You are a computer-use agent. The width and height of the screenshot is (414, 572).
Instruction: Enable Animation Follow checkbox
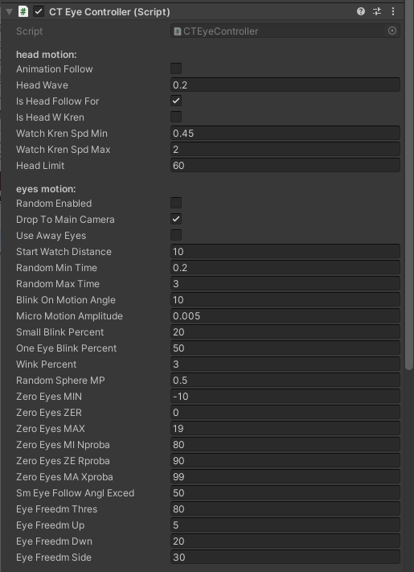[176, 68]
